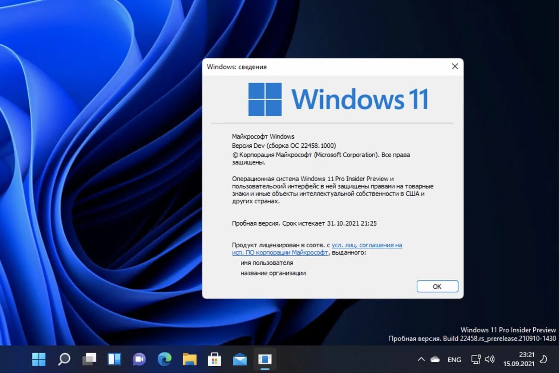Show hidden tray icons with the chevron

(x=421, y=360)
